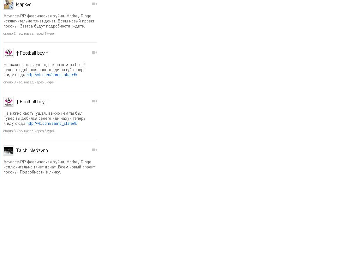This screenshot has width=345, height=255.
Task: Select Маркус message text mentioning "Завтра будут подробности"
Action: [49, 21]
